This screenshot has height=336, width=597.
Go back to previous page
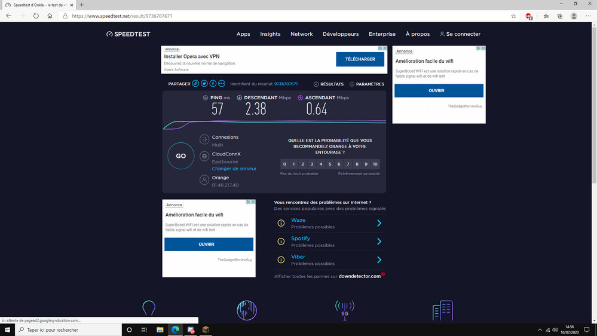[x=8, y=16]
